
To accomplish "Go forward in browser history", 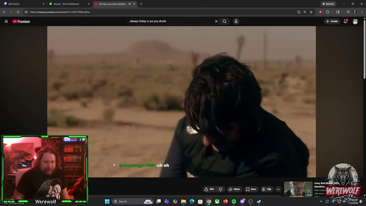I will (x=11, y=12).
